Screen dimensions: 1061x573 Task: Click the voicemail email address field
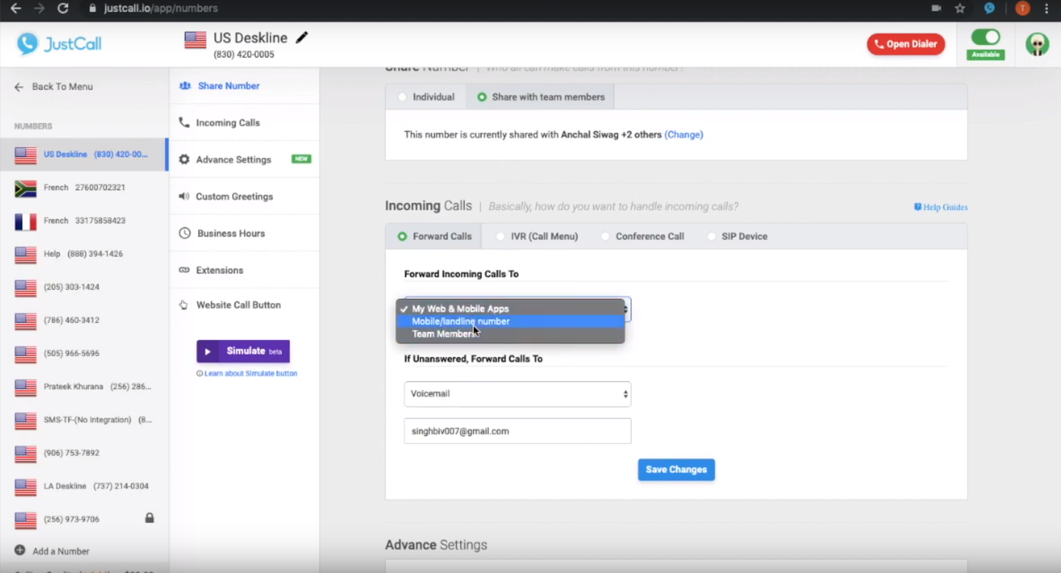tap(517, 431)
